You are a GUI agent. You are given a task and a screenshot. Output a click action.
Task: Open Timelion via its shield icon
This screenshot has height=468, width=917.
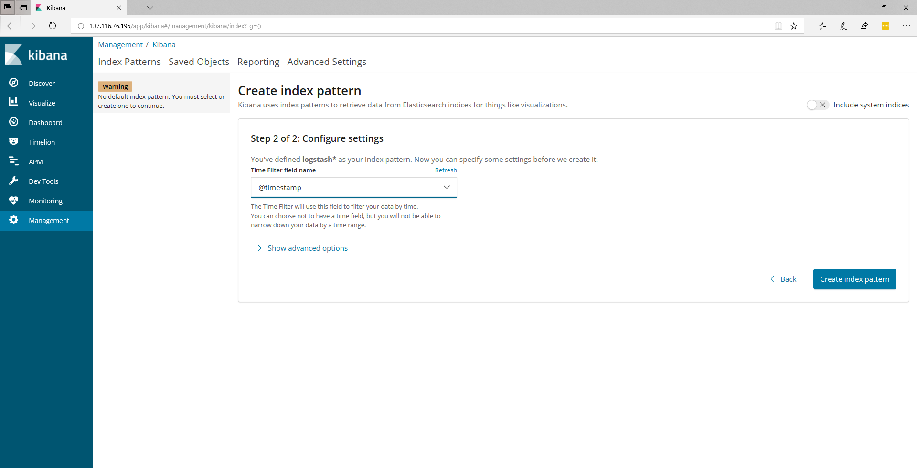pyautogui.click(x=14, y=141)
